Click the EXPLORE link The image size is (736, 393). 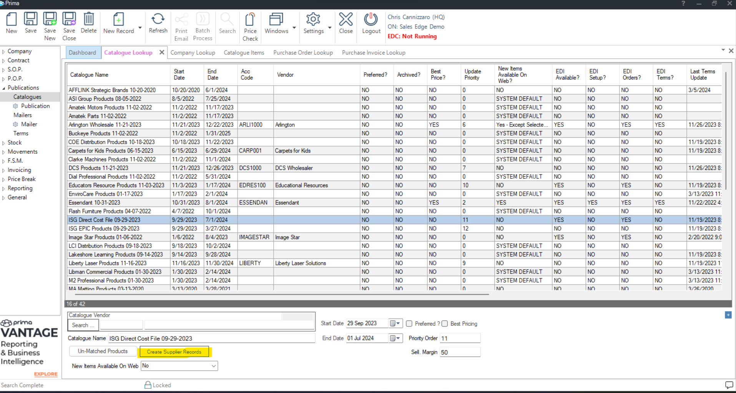click(x=46, y=374)
